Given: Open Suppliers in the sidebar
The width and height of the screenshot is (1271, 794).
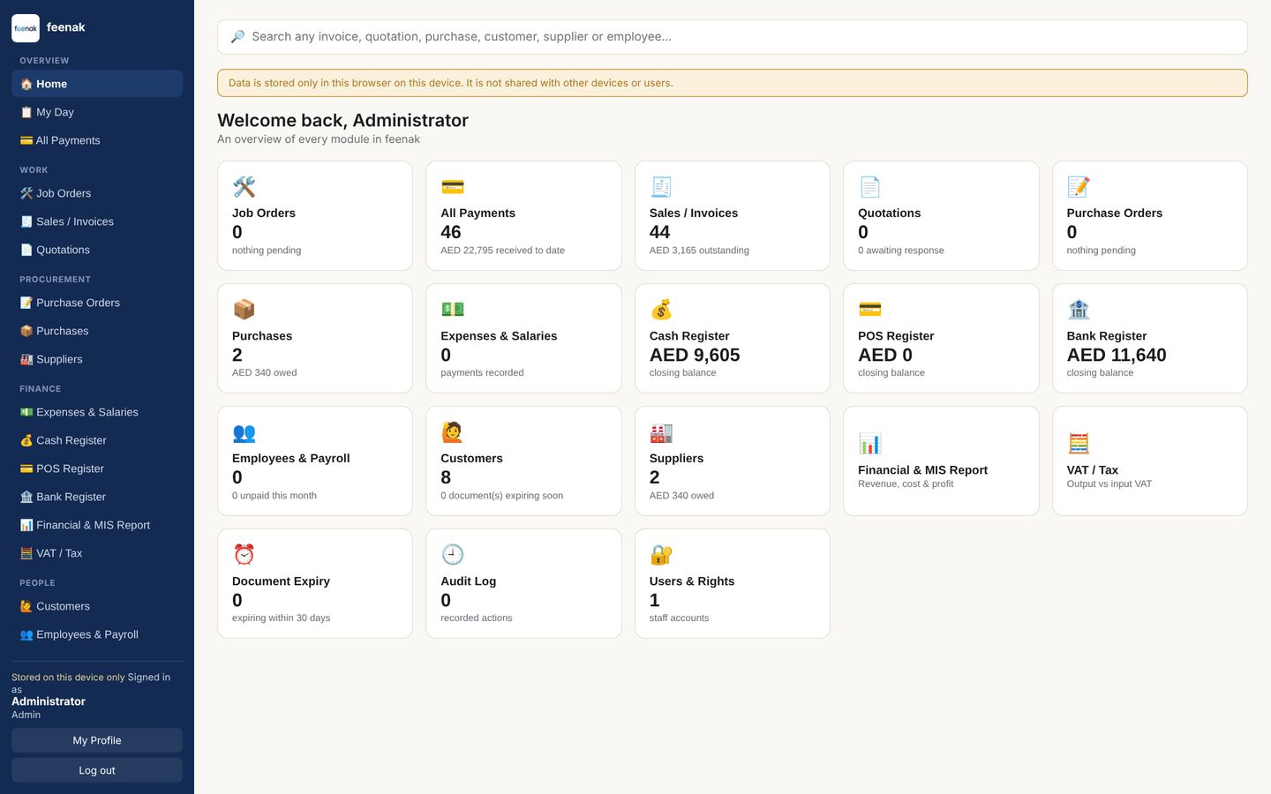Looking at the screenshot, I should point(97,359).
